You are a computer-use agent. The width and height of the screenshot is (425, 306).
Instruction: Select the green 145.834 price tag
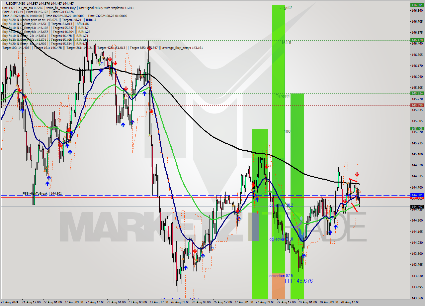click(417, 93)
